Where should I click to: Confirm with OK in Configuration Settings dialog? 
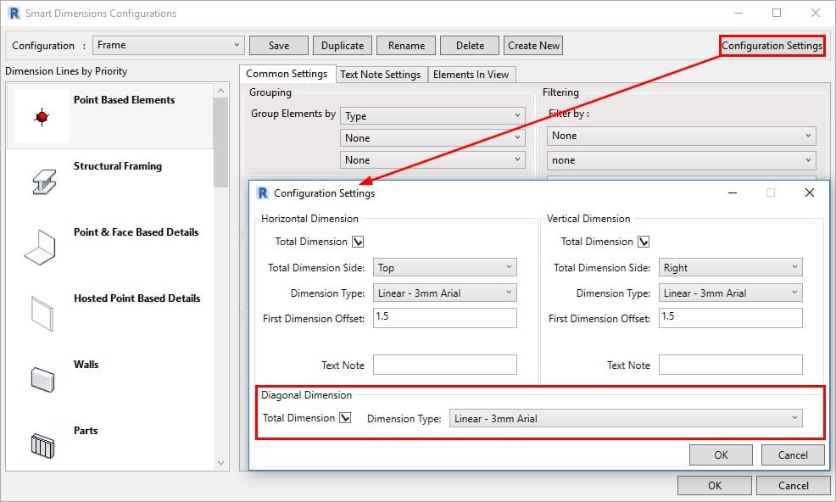721,455
